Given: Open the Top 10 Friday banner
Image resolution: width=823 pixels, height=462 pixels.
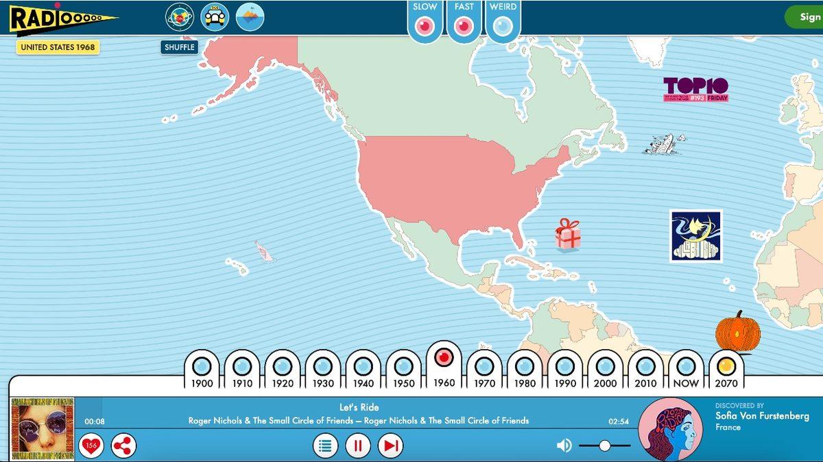Looking at the screenshot, I should coord(695,90).
